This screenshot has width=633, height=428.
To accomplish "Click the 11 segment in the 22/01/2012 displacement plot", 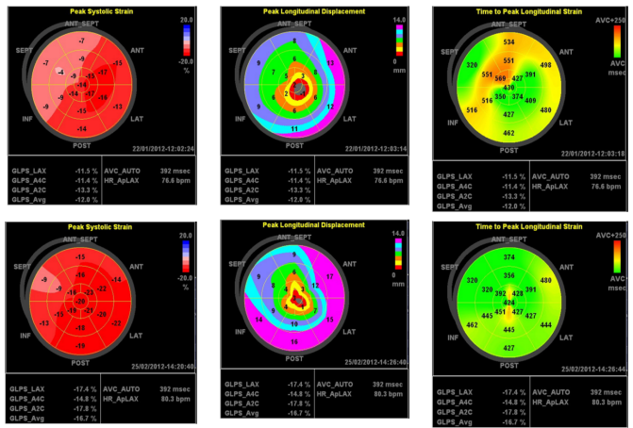I will click(294, 128).
